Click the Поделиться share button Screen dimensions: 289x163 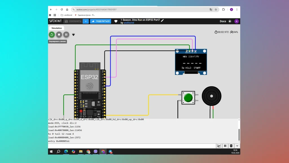pyautogui.click(x=100, y=21)
